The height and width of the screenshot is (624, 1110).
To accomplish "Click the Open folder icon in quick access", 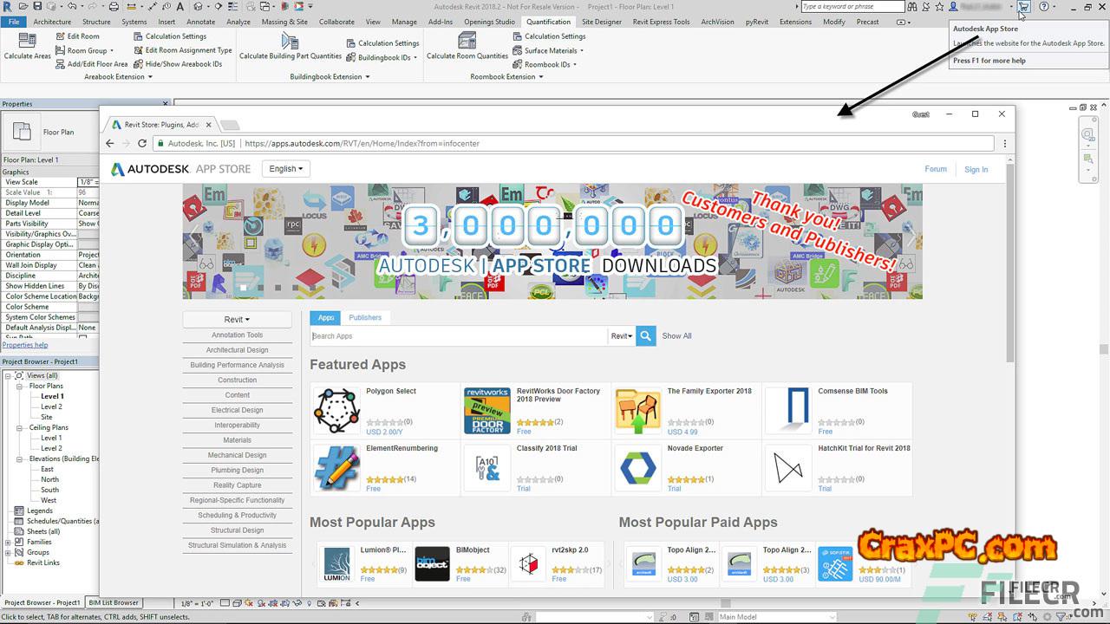I will 23,7.
